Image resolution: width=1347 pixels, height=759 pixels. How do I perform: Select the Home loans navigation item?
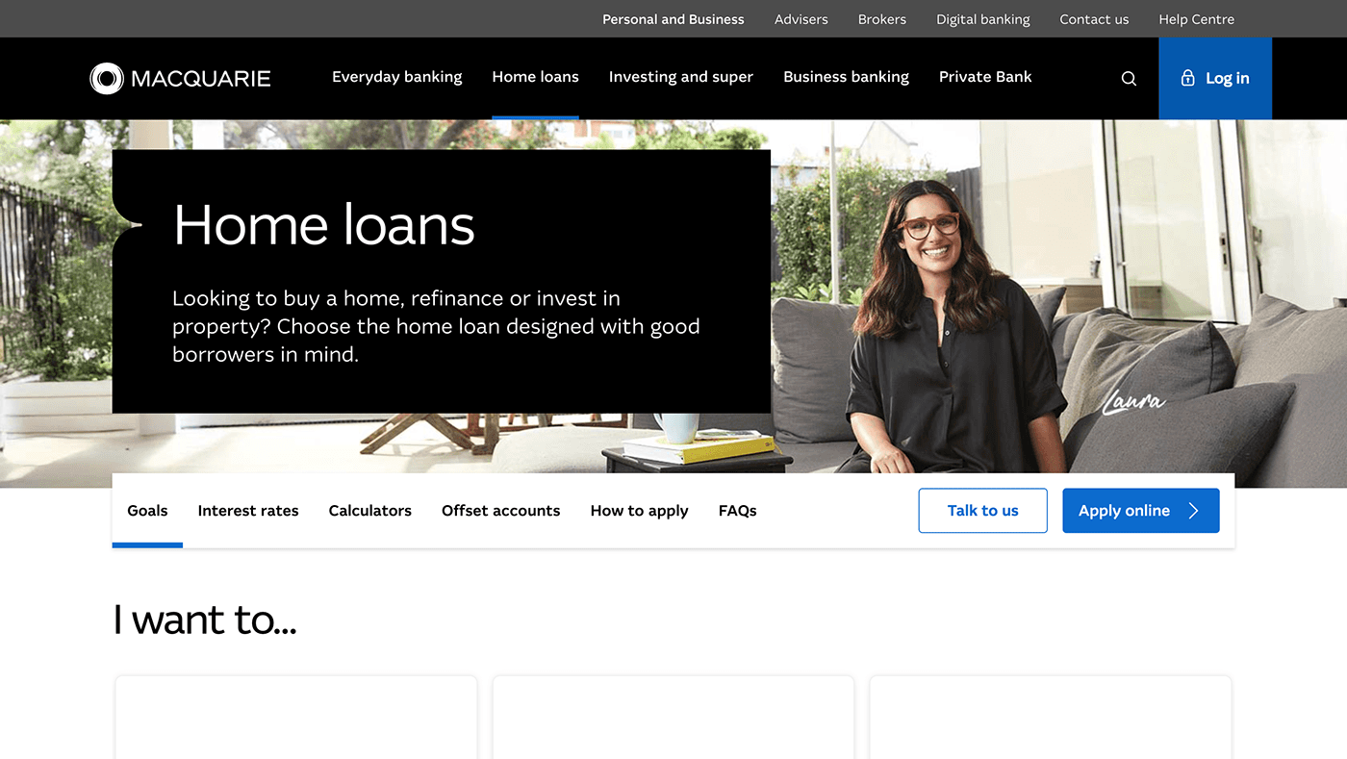point(535,77)
